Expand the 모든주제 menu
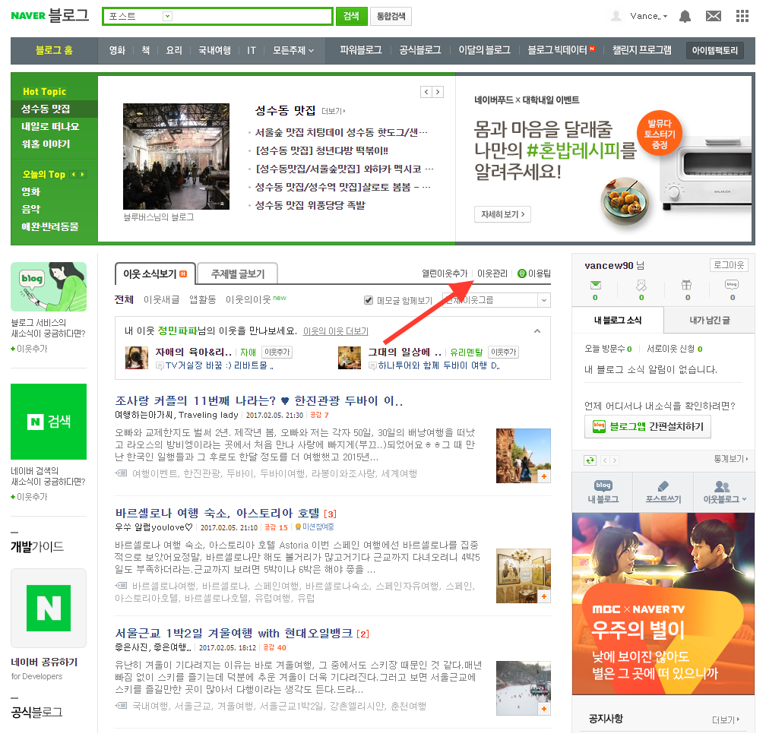 [293, 50]
